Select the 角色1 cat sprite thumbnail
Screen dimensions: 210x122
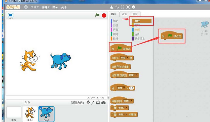(30, 114)
